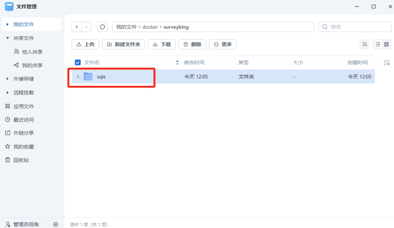Click settings gear beside 管理员视角
This screenshot has width=394, height=228.
click(55, 224)
